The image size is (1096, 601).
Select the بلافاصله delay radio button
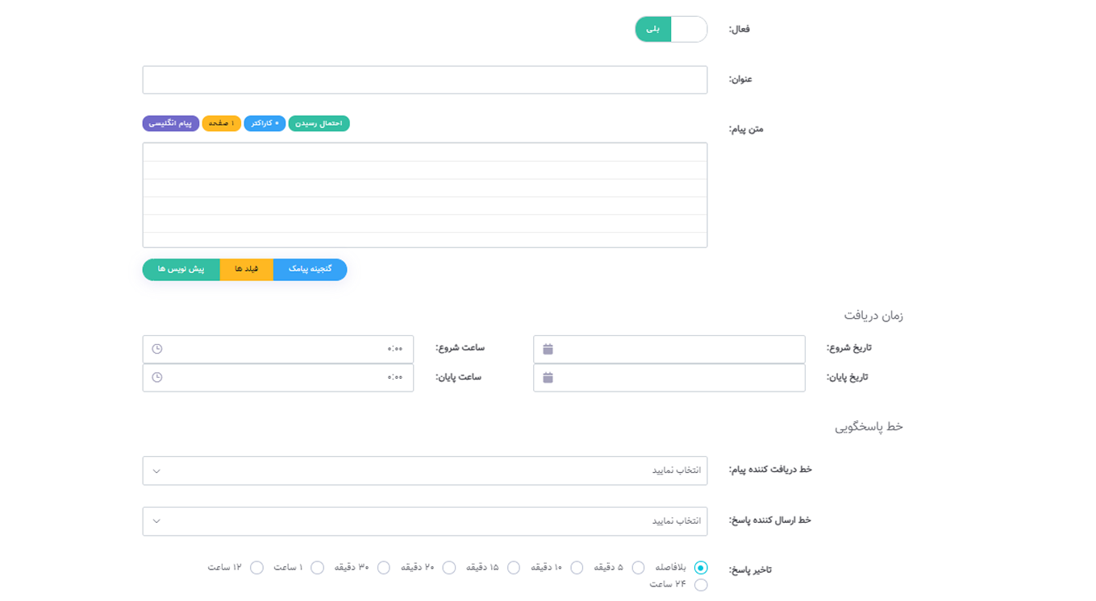(x=700, y=567)
